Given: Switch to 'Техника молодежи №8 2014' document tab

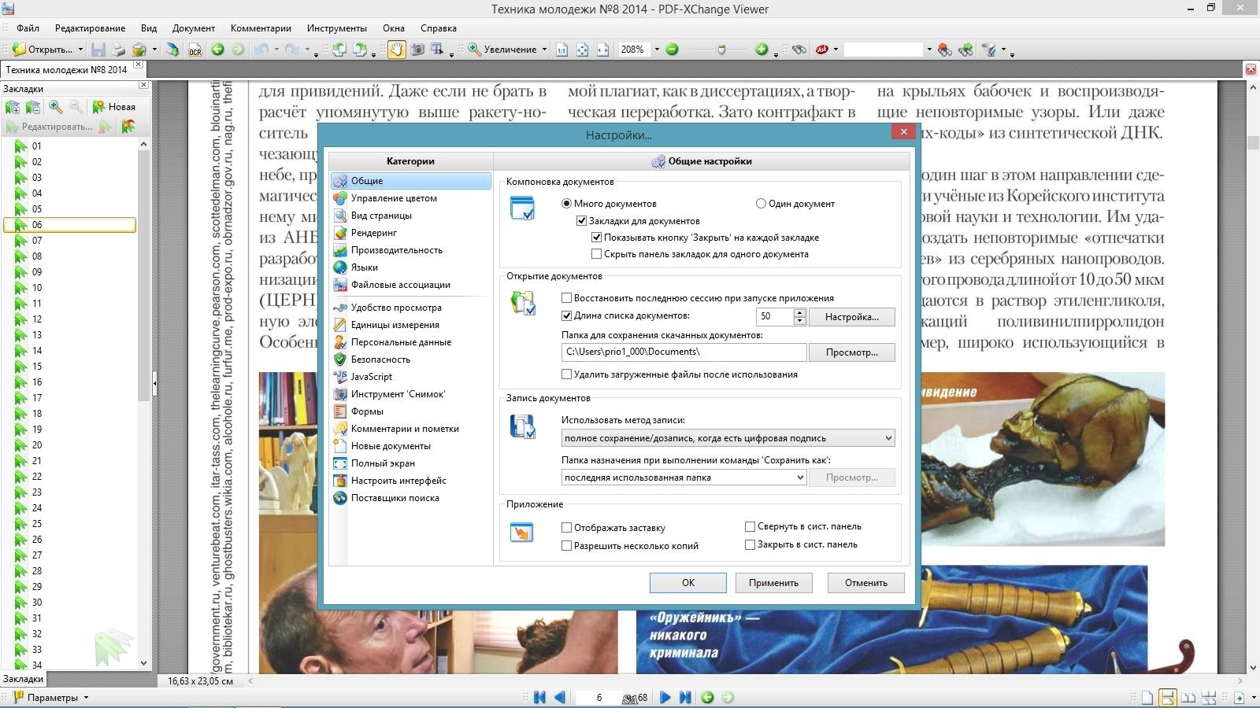Looking at the screenshot, I should coord(66,70).
